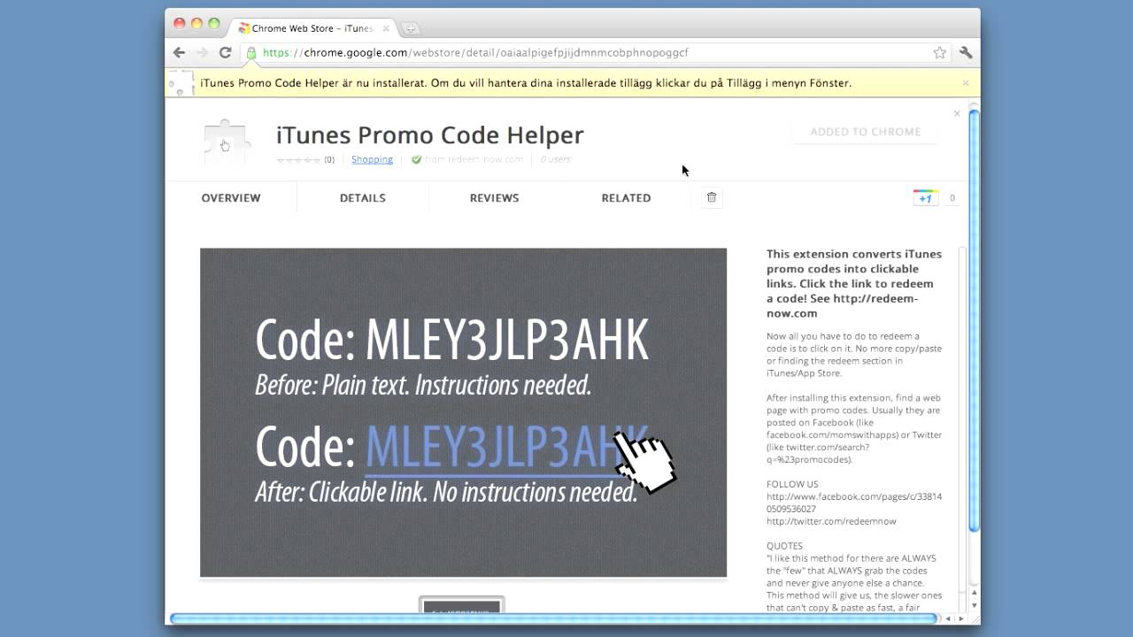The height and width of the screenshot is (637, 1133).
Task: Open the Shopping category link
Action: [372, 159]
